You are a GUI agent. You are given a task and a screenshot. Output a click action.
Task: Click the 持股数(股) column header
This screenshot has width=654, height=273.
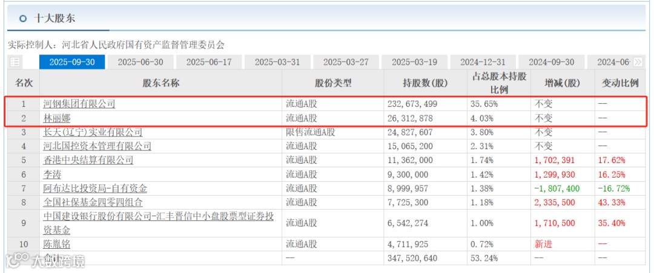(x=425, y=83)
